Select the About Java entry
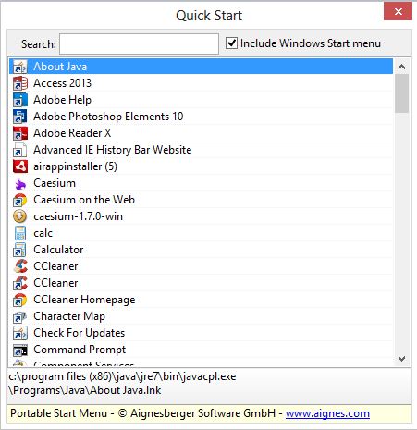Screen dimensions: 417x430 pyautogui.click(x=201, y=67)
